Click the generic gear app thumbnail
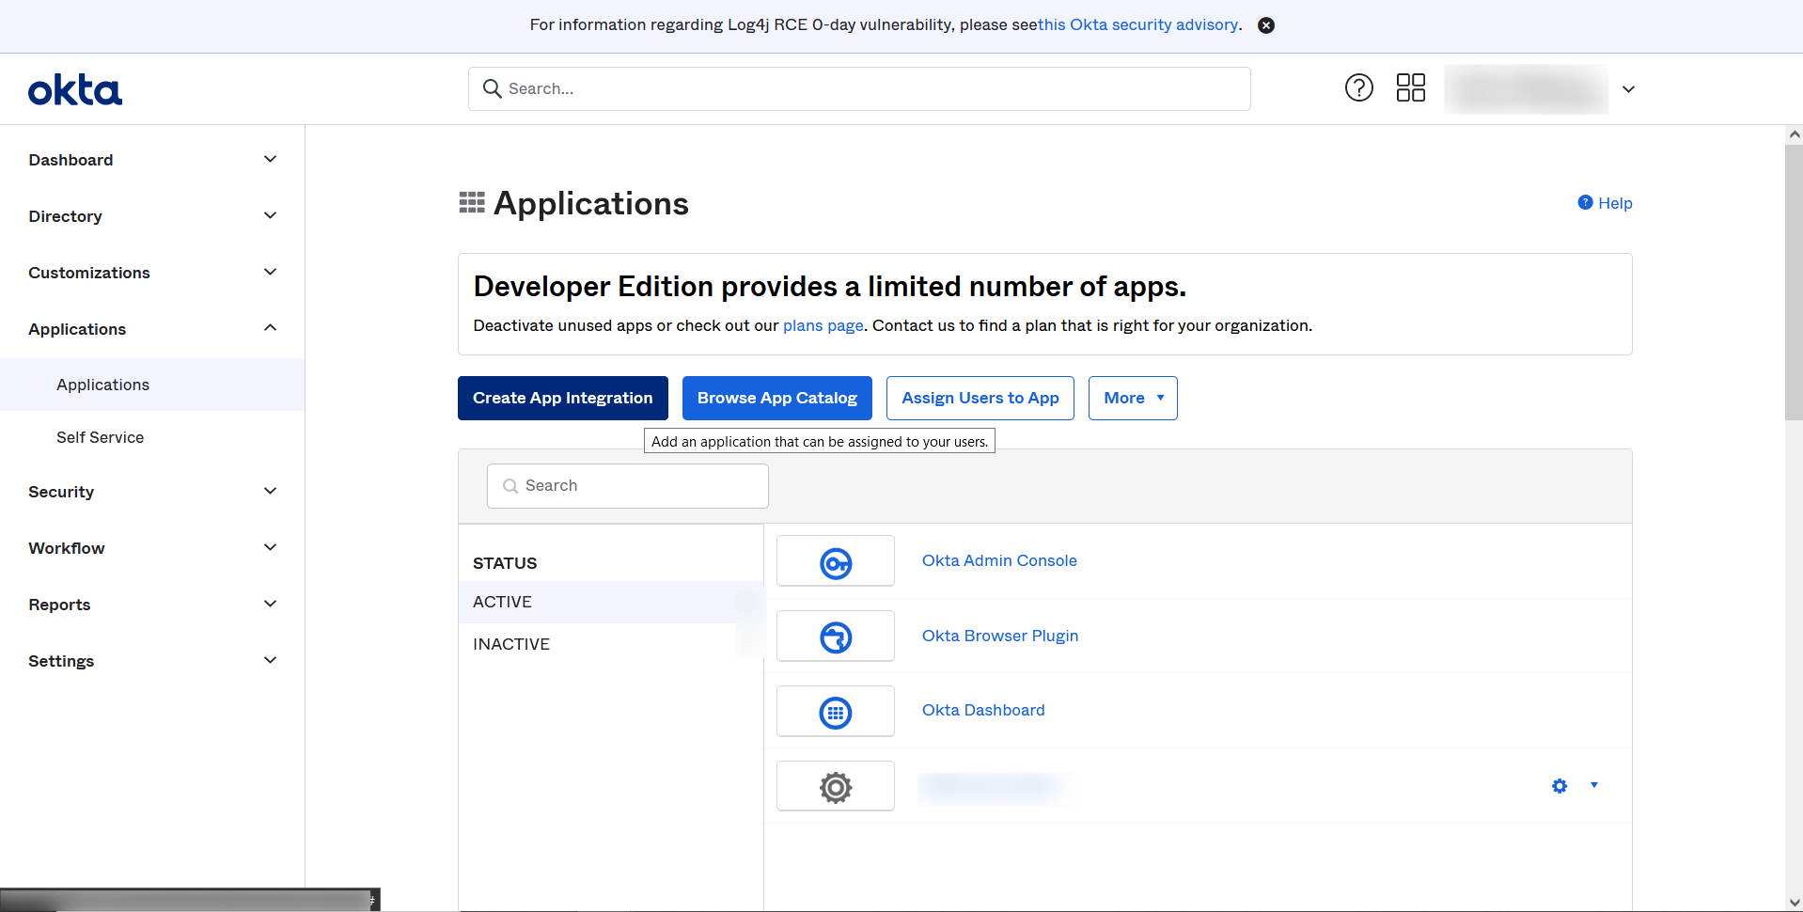 pos(835,786)
